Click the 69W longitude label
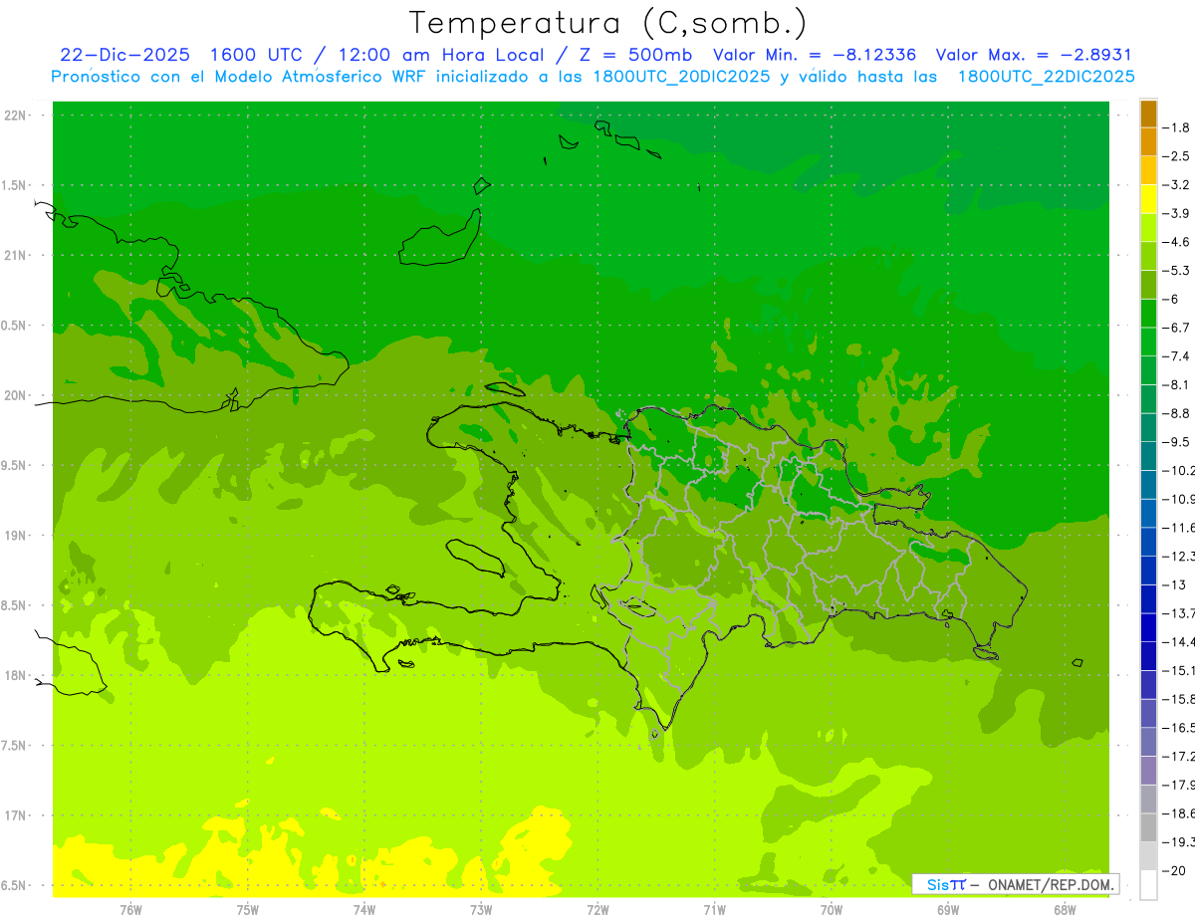 click(x=948, y=909)
